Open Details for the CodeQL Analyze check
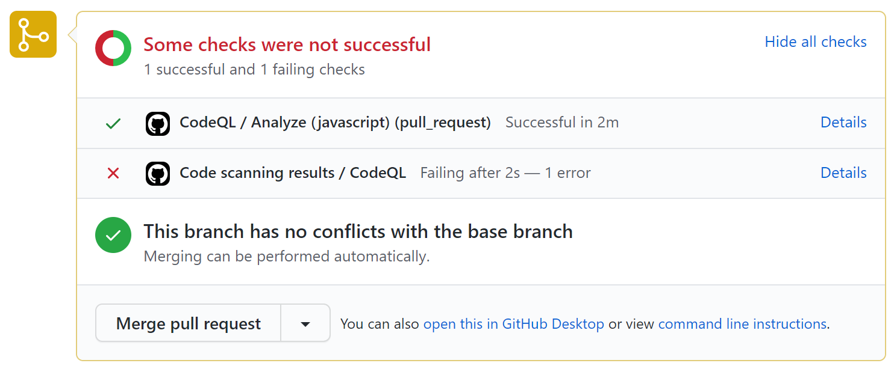 (x=843, y=123)
